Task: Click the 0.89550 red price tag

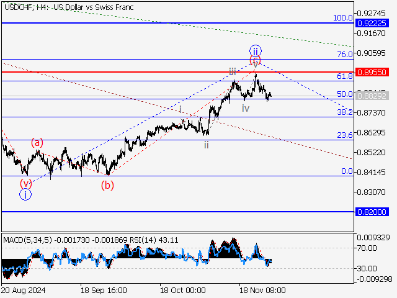Action: 373,72
